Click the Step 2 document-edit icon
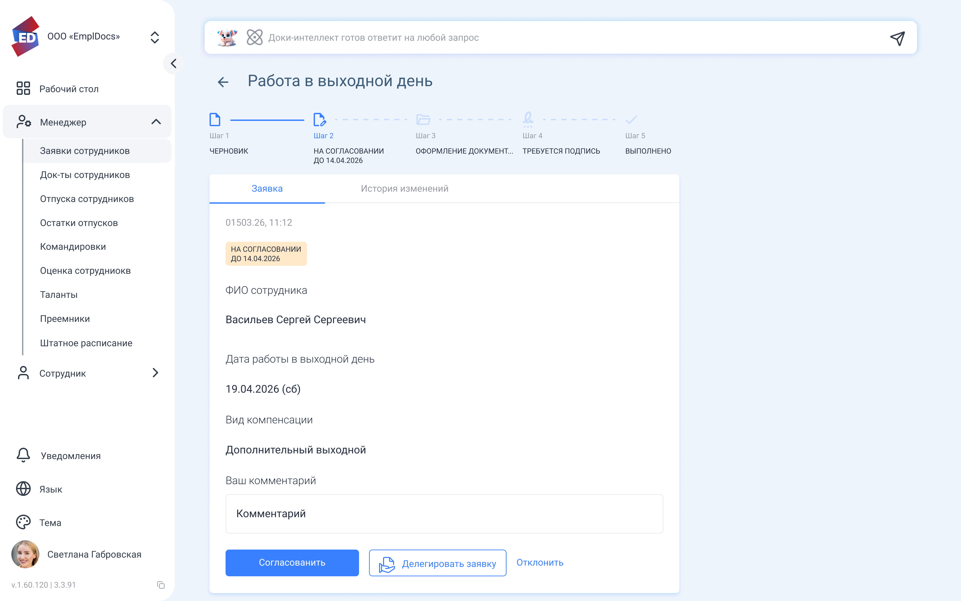The image size is (961, 601). point(320,120)
